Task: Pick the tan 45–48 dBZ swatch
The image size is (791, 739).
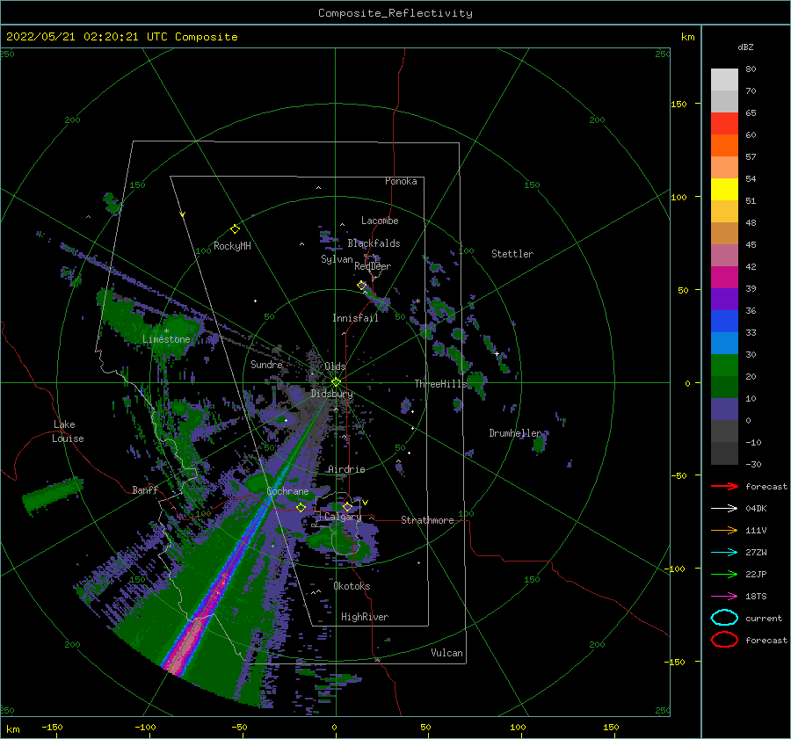Action: pos(724,234)
